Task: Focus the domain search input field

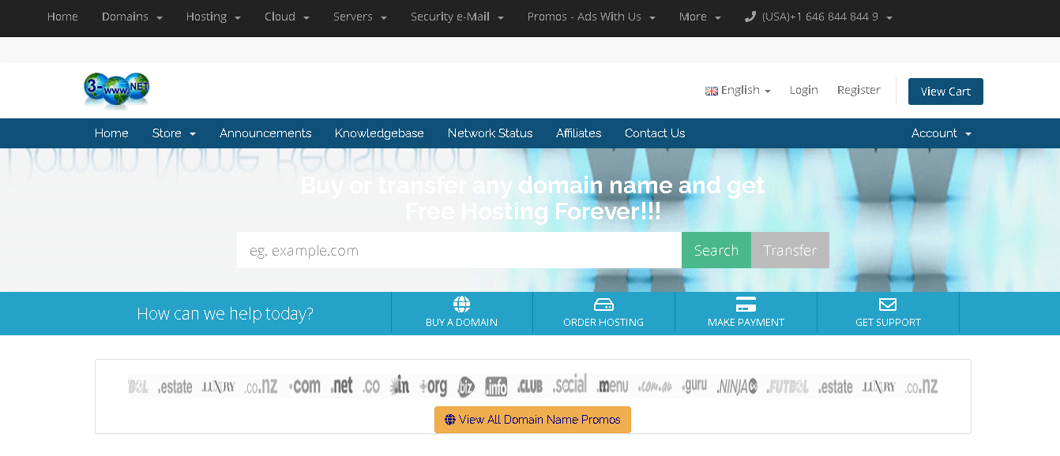Action: click(x=459, y=250)
